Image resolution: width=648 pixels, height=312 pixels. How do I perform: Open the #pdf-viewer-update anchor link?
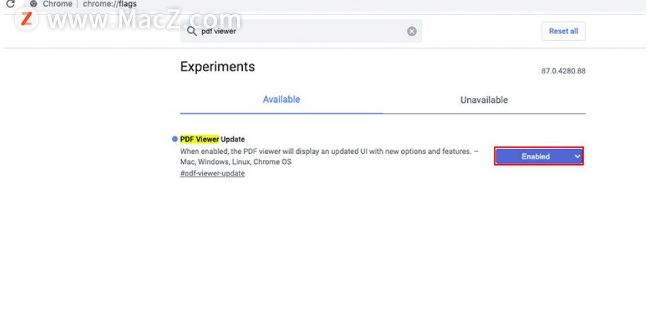pyautogui.click(x=212, y=173)
